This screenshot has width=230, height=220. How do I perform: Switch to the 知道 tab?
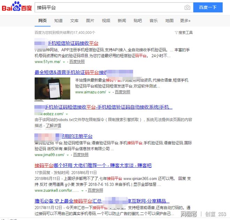point(59,21)
